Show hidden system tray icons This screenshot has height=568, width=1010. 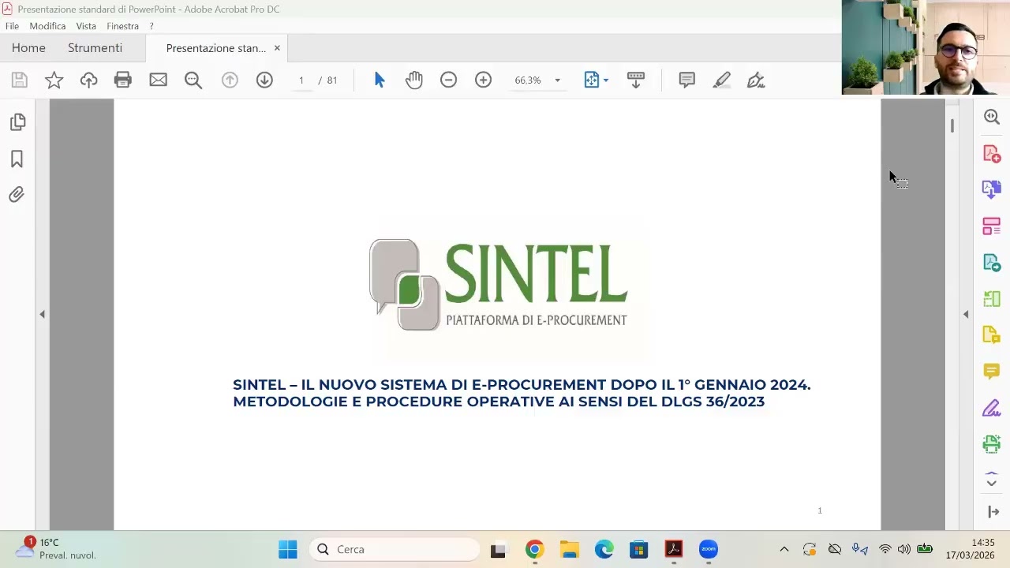tap(784, 549)
